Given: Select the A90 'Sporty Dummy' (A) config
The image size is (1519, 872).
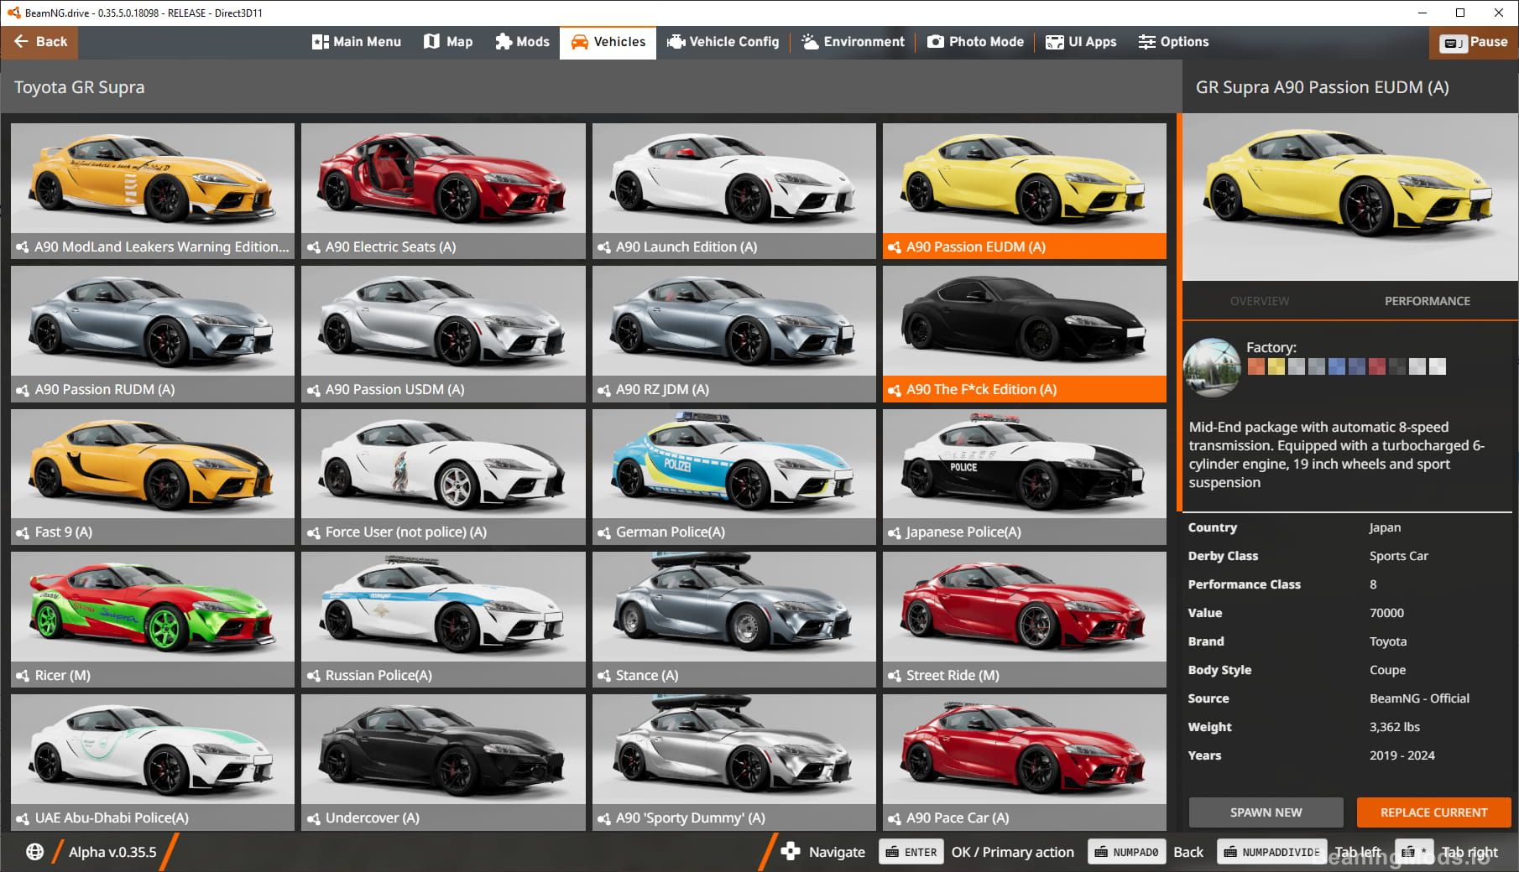Looking at the screenshot, I should 733,761.
